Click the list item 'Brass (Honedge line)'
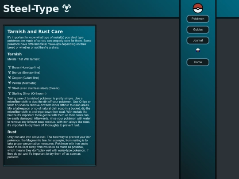This screenshot has width=239, height=179. tap(26, 68)
